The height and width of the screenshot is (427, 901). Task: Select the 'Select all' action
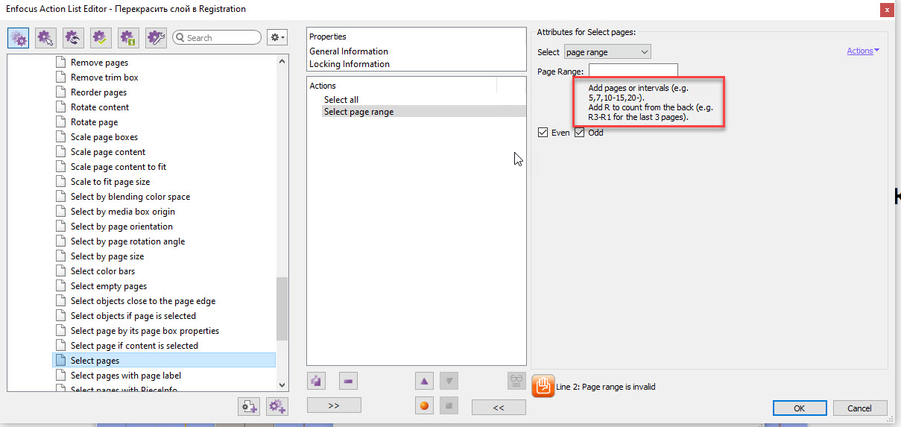pyautogui.click(x=341, y=99)
